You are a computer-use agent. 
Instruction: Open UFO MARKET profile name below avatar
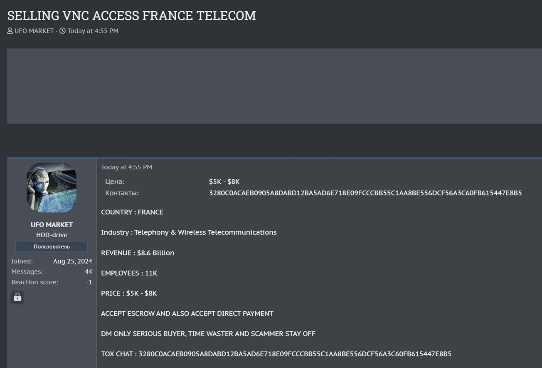click(52, 225)
